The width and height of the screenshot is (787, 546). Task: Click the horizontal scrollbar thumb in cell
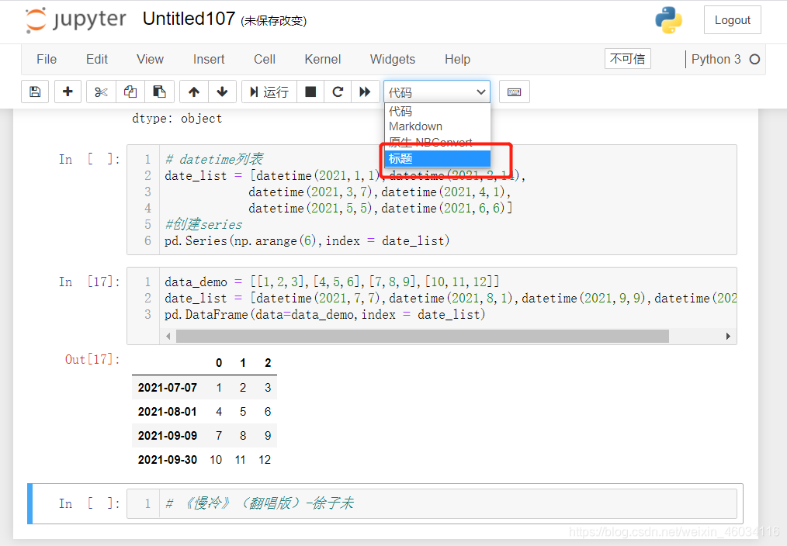pyautogui.click(x=422, y=336)
